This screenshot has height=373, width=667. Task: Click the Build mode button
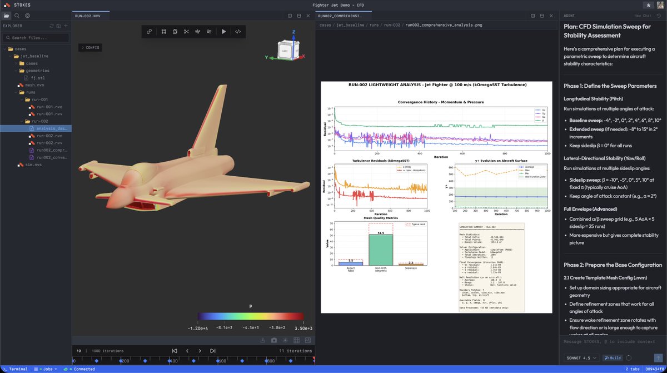click(613, 358)
